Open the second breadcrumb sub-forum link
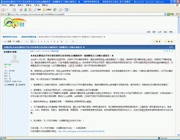Image resolution: width=180 pixels, height=140 pixels. 29,37
